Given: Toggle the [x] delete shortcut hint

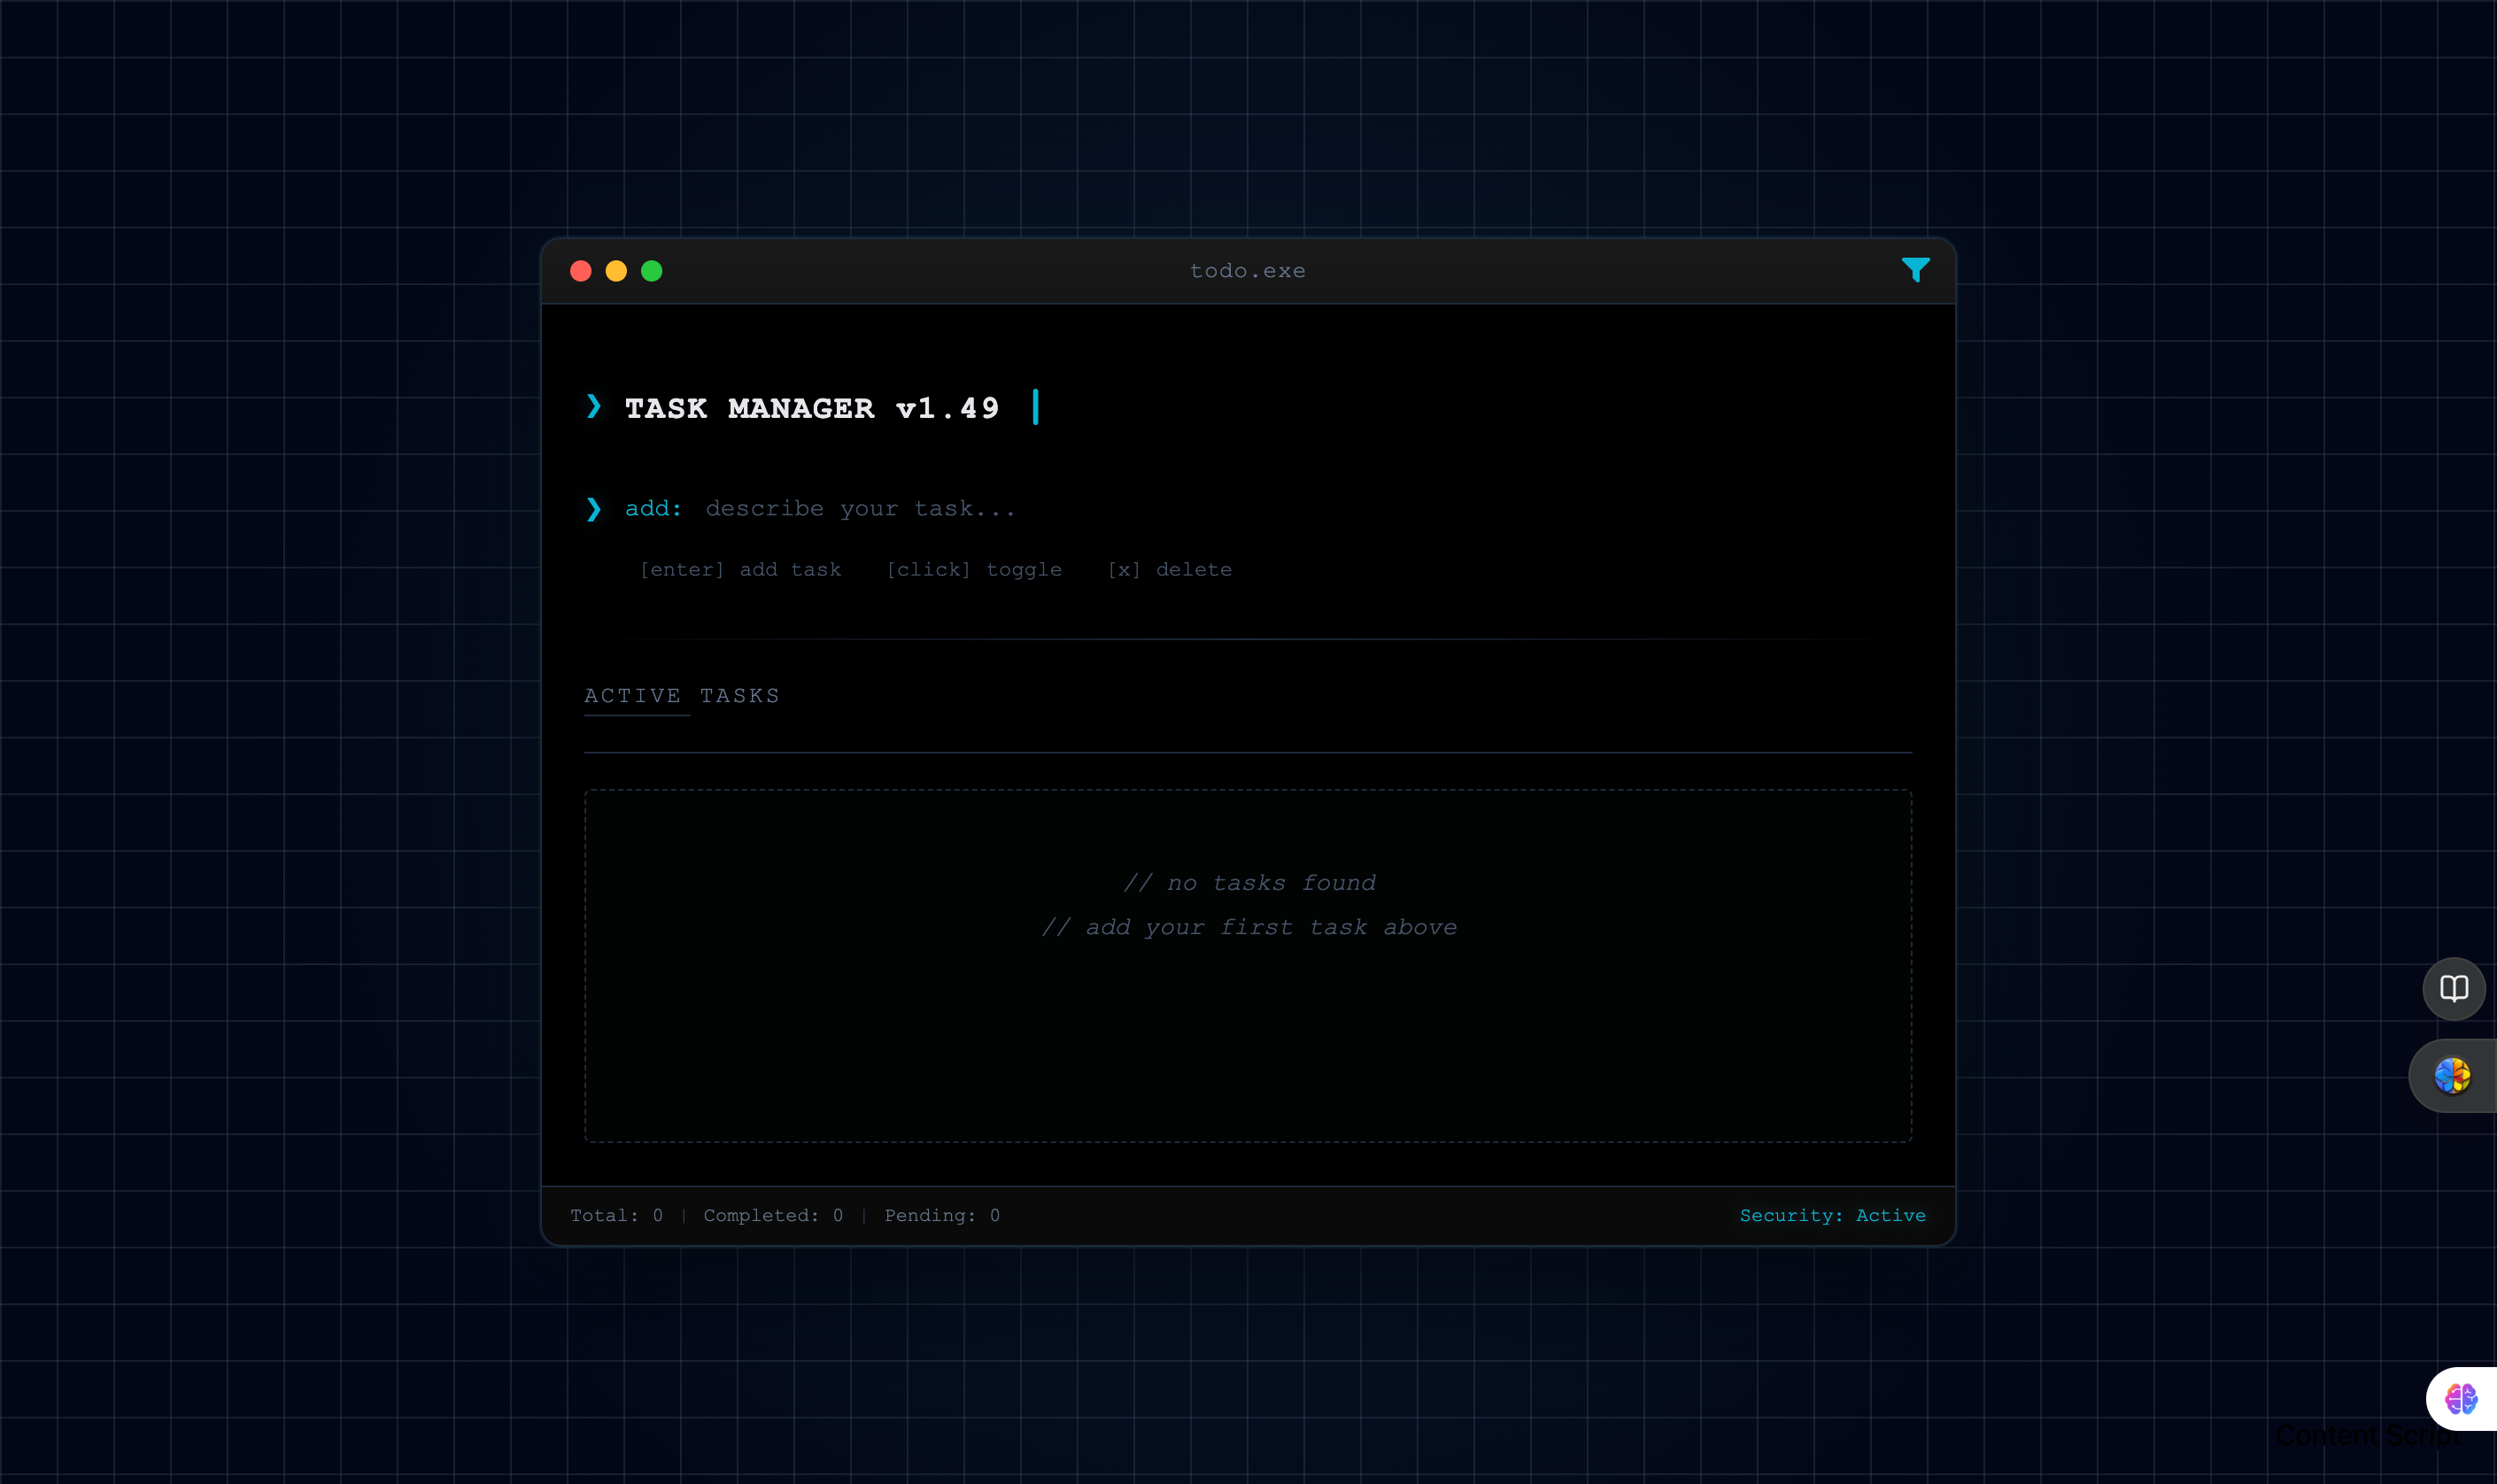Looking at the screenshot, I should click(1171, 569).
